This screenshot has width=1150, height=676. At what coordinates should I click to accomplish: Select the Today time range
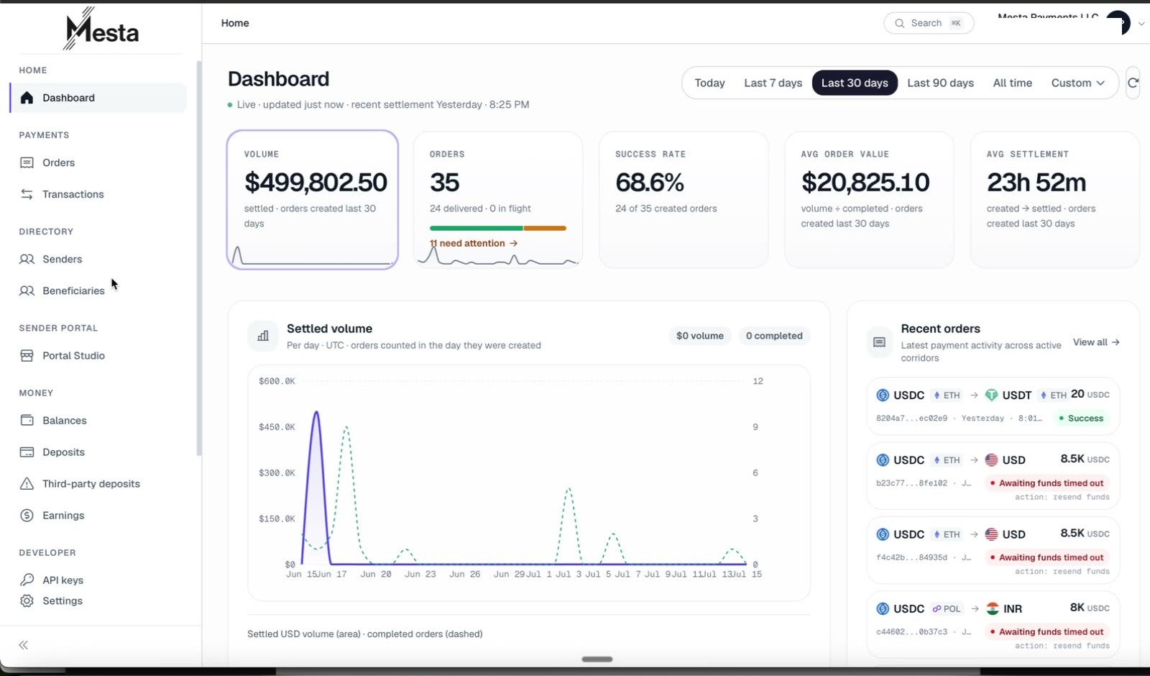(709, 83)
